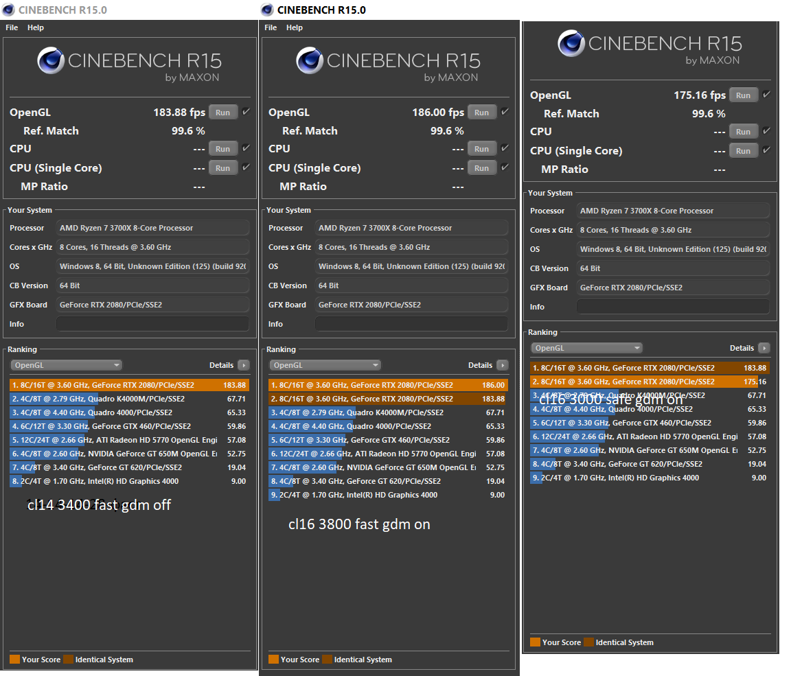791x676 pixels.
Task: Click orange Your Score legend swatch, right window
Action: [536, 642]
